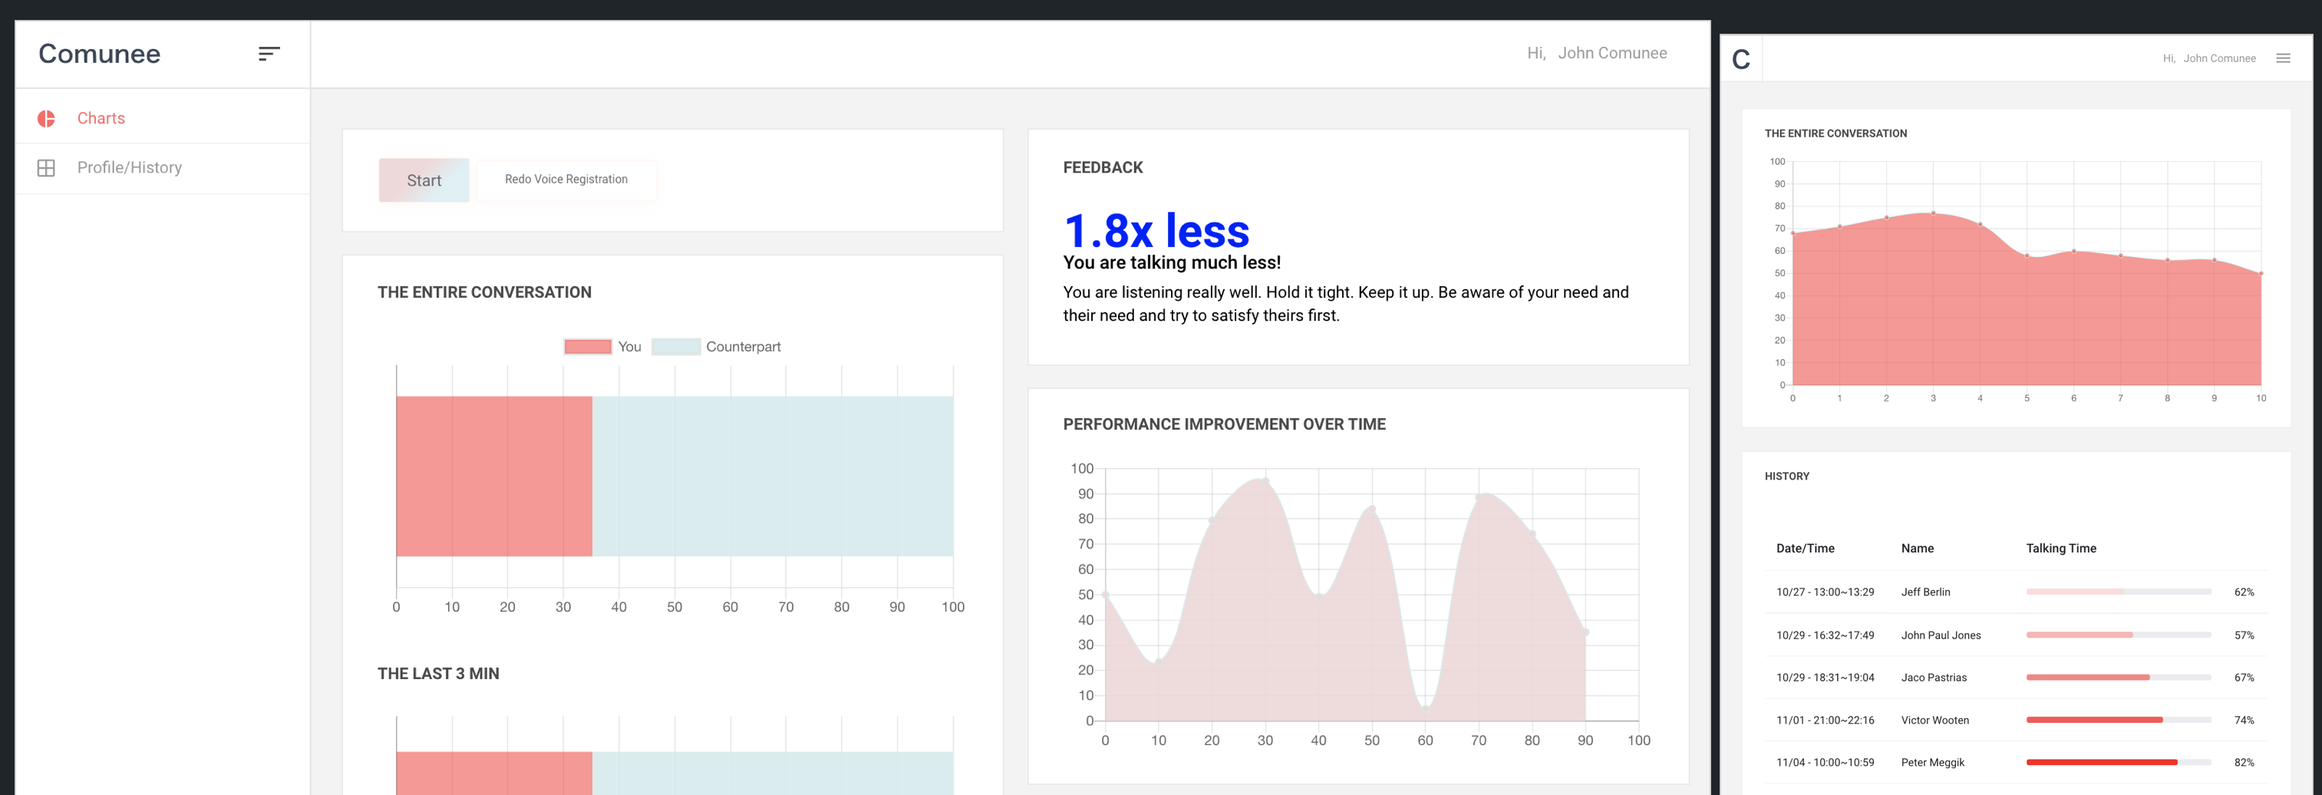Click the Profile/History grid icon

coord(46,167)
